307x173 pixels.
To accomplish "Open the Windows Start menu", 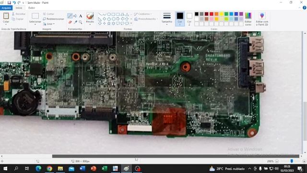I will coord(5,169).
